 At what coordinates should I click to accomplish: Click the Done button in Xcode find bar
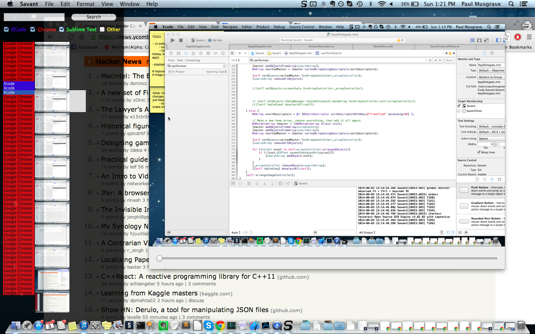pyautogui.click(x=450, y=60)
